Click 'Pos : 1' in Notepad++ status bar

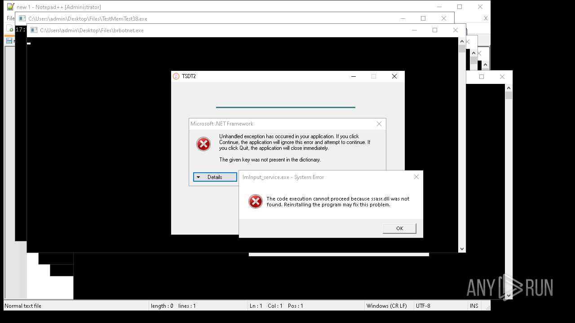pos(296,306)
